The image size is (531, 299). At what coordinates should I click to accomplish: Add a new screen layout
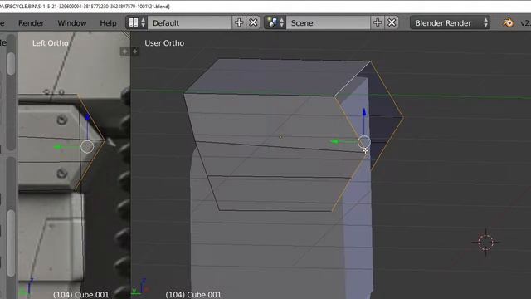pyautogui.click(x=239, y=22)
